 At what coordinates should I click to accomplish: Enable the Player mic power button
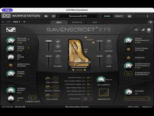click(x=58, y=62)
